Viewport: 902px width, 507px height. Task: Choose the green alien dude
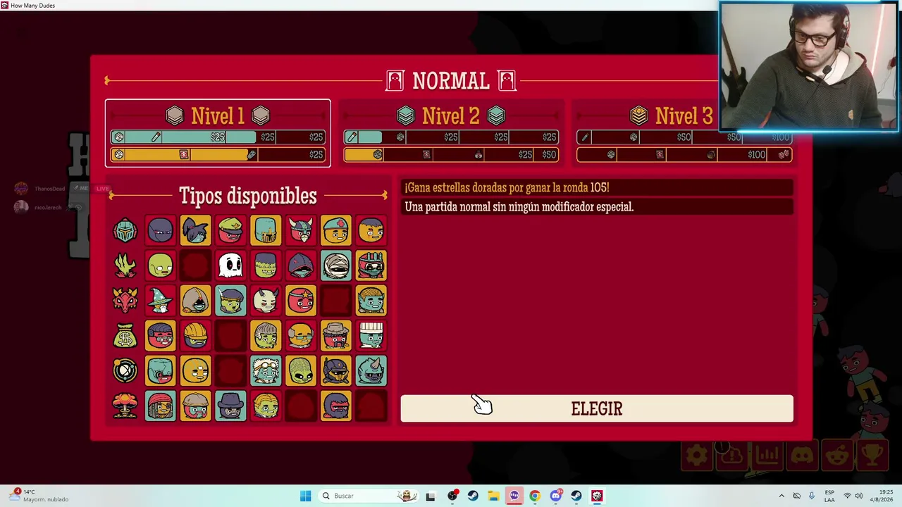(301, 371)
